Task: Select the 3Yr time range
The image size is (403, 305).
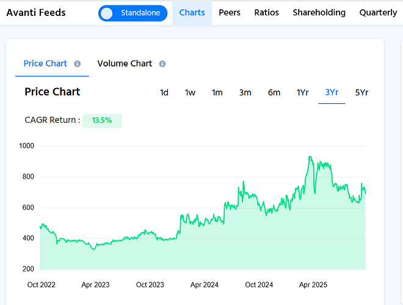Action: 332,93
